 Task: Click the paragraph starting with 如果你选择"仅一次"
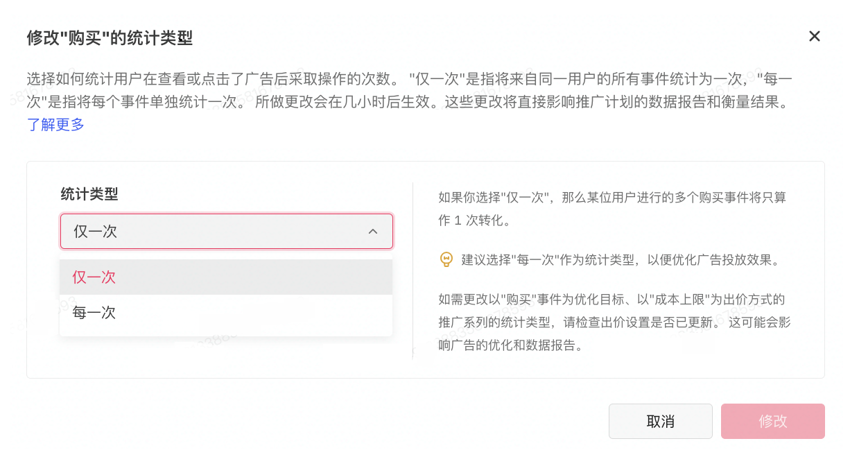[x=612, y=198]
